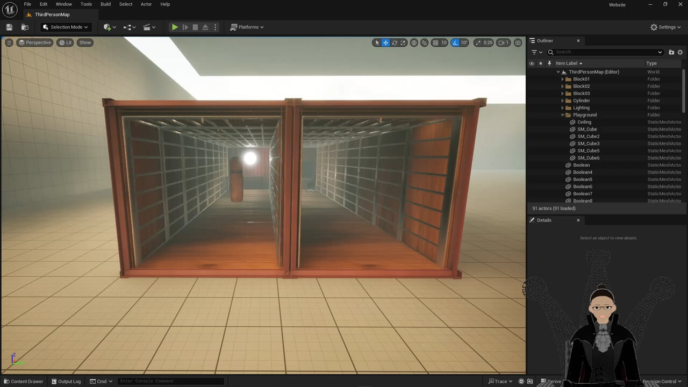This screenshot has width=688, height=387.
Task: Open the viewport Show menu
Action: tap(85, 42)
